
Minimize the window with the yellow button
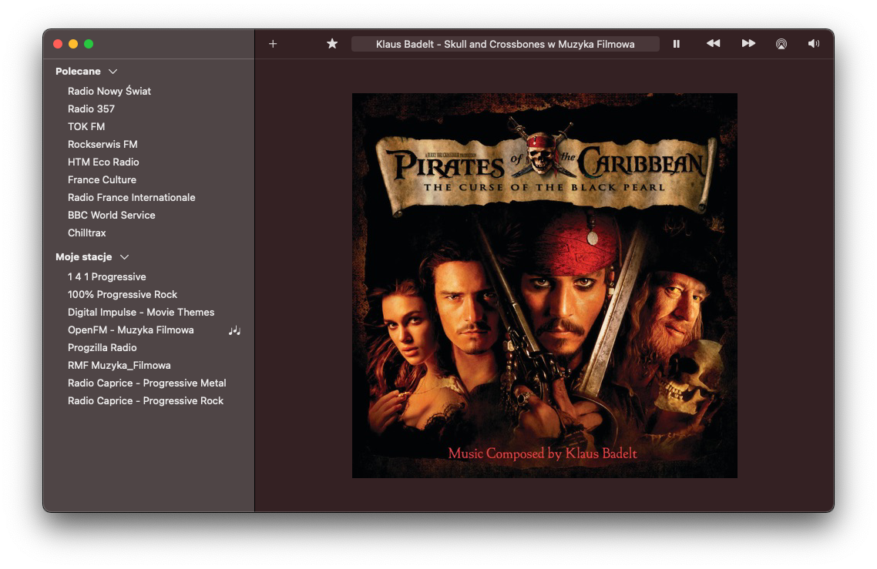point(73,44)
